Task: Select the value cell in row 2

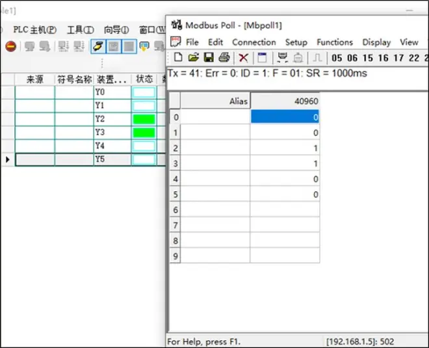Action: click(285, 148)
